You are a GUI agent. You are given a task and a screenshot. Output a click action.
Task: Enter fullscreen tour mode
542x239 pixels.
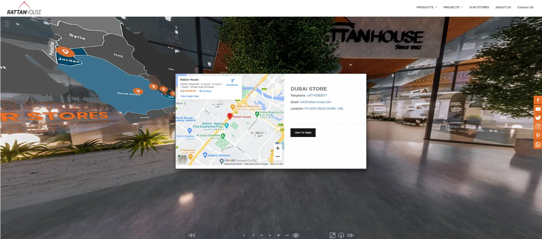pyautogui.click(x=332, y=235)
